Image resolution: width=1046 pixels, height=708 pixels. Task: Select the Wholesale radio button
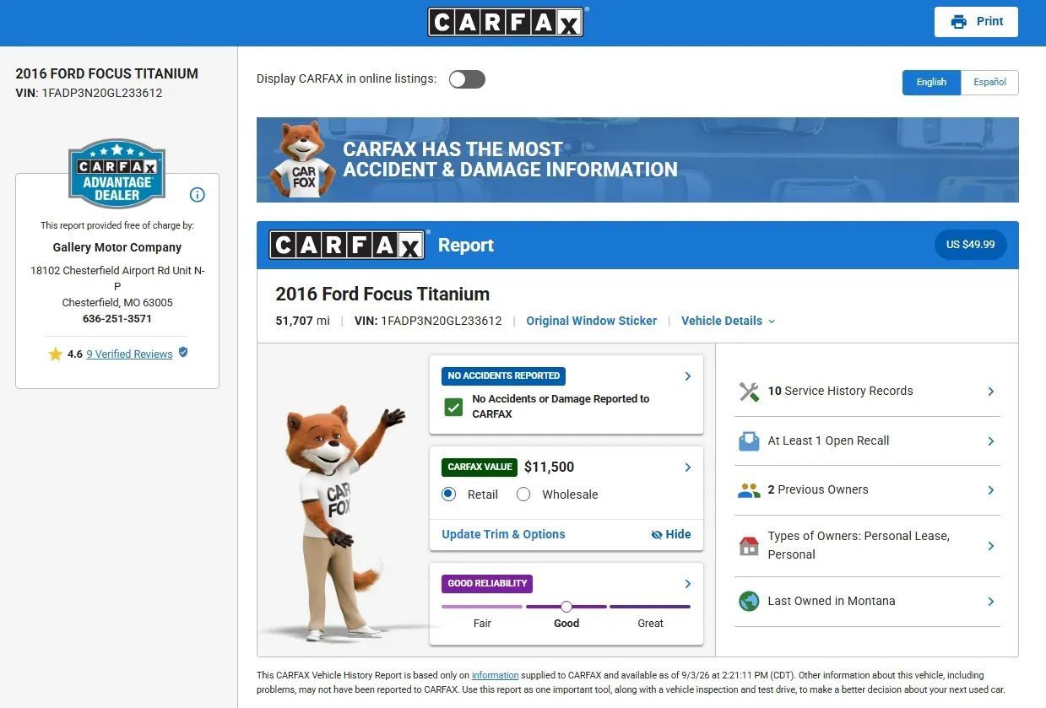523,495
